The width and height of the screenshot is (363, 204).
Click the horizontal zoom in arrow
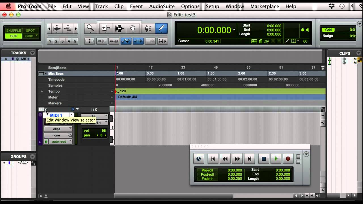coord(76,28)
